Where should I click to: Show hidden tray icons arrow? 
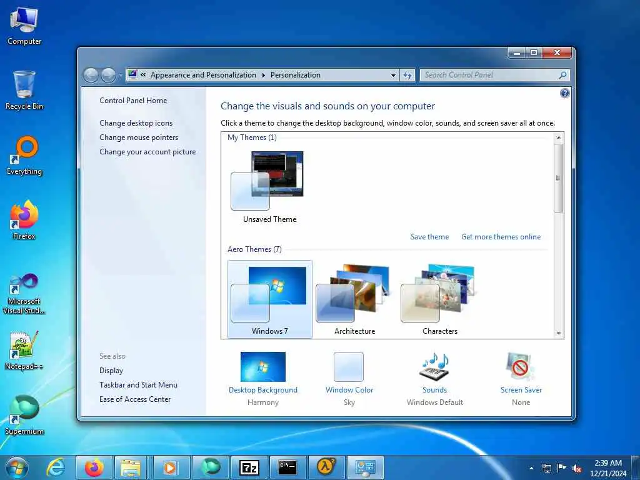(531, 468)
